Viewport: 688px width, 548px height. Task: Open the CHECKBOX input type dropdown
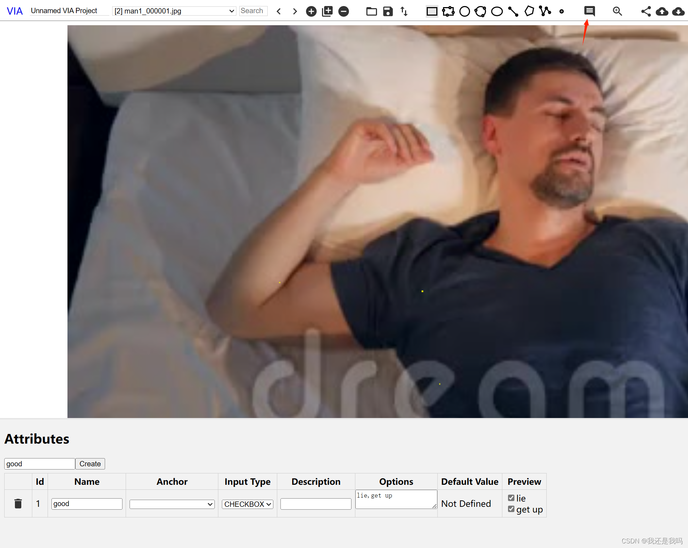[x=247, y=504]
